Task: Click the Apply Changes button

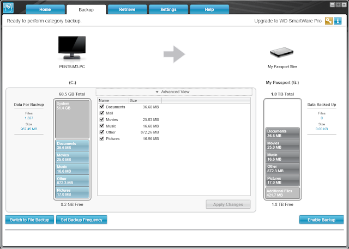Action: [228, 204]
